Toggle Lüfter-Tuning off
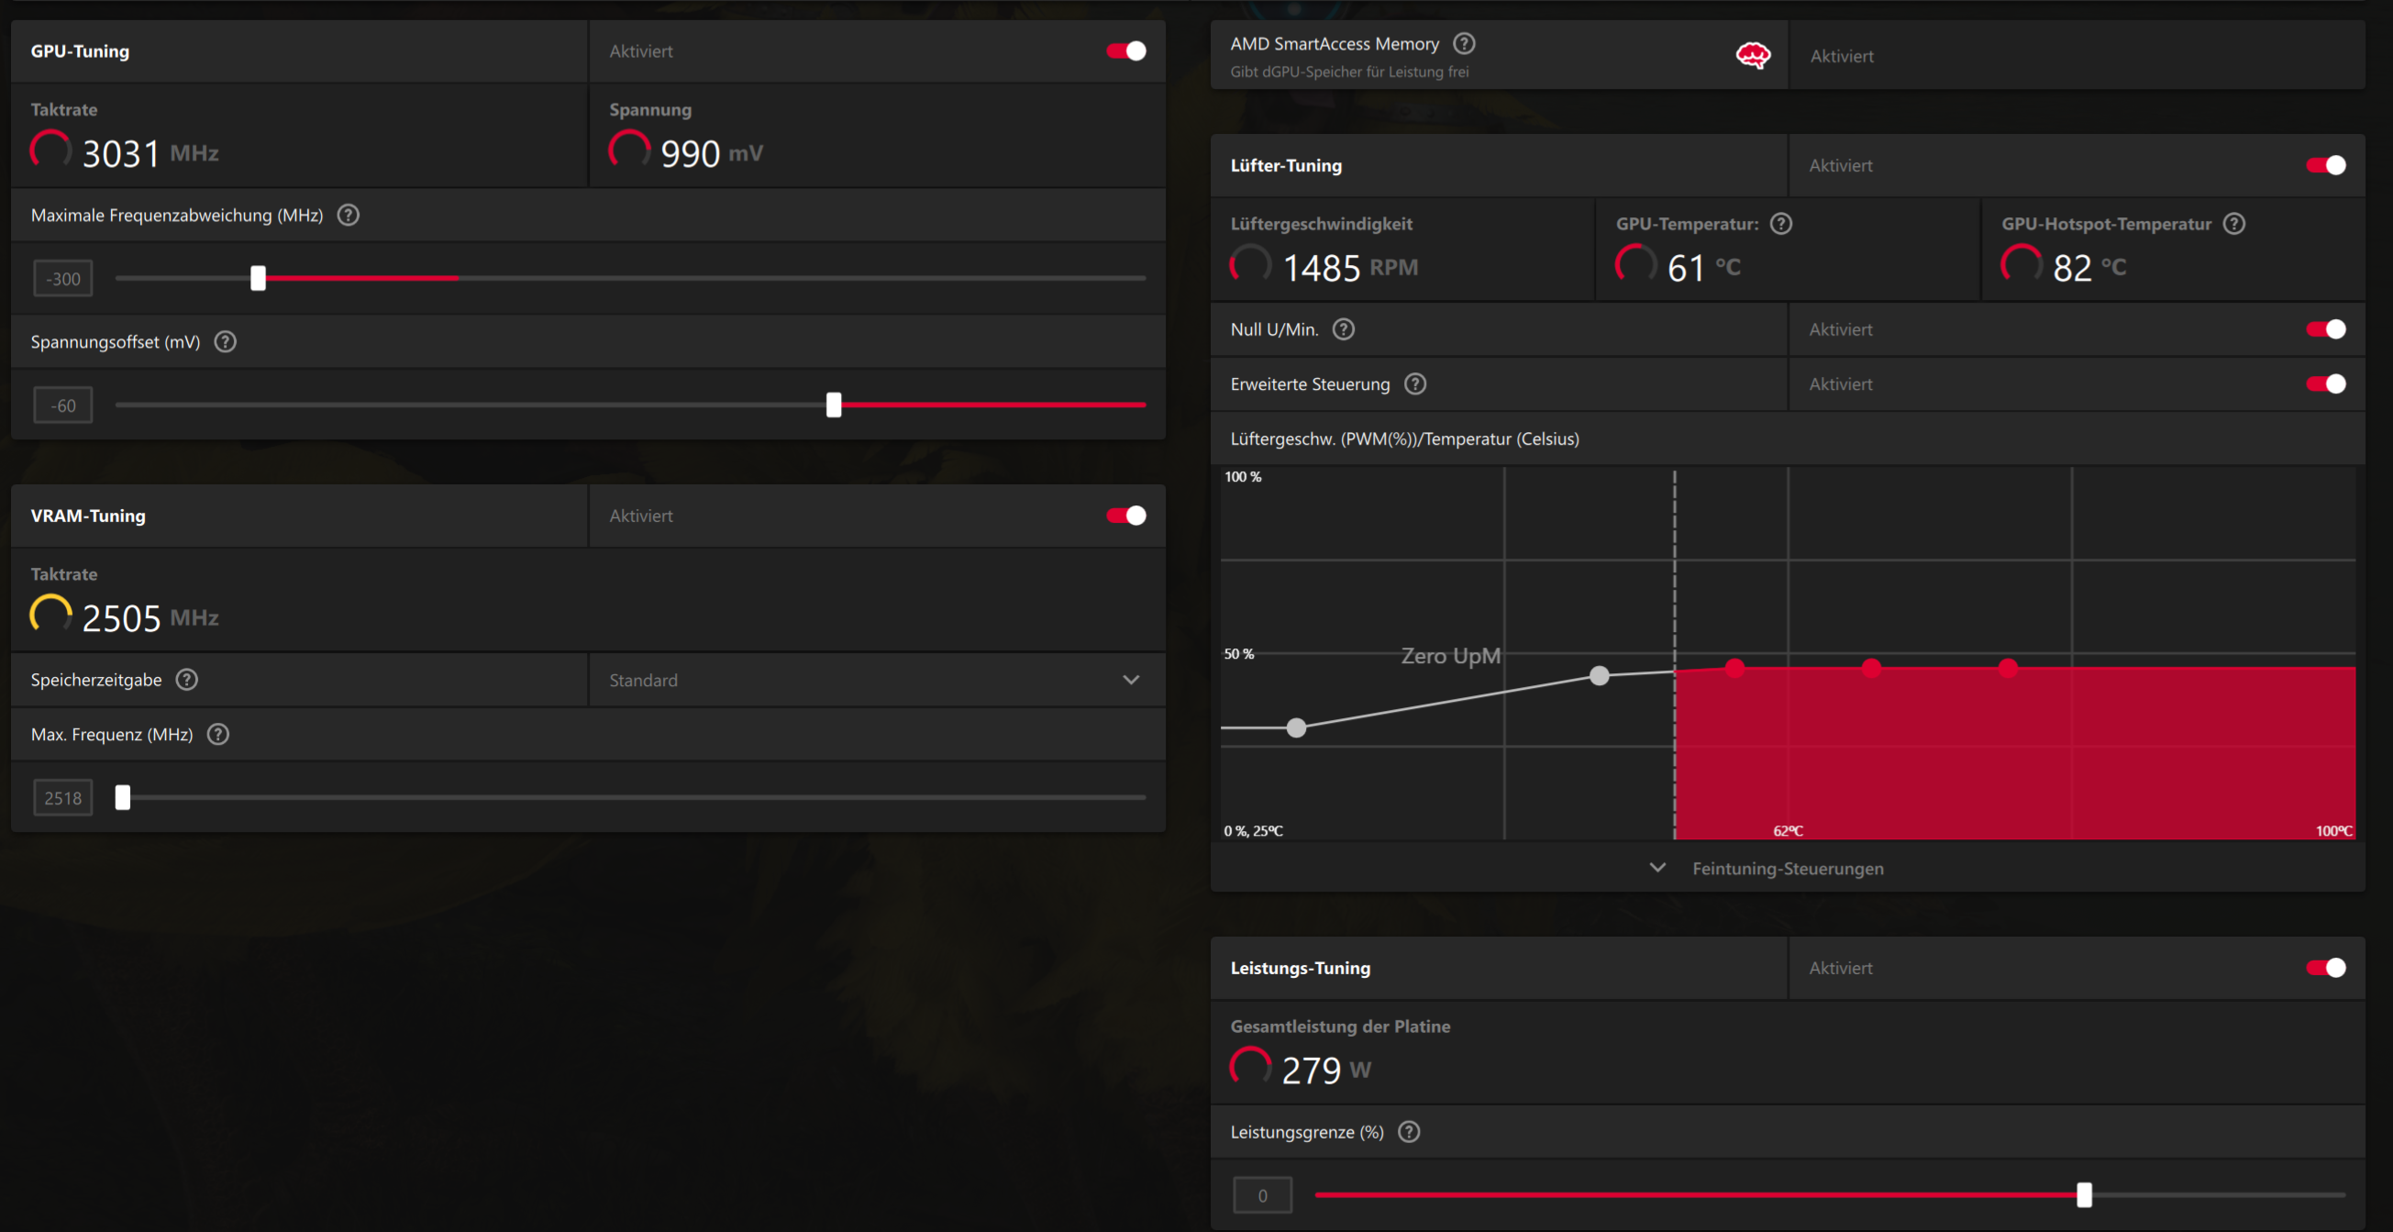The image size is (2393, 1232). pyautogui.click(x=2325, y=165)
